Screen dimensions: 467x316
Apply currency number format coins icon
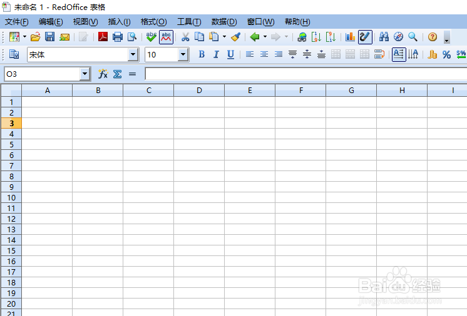(x=432, y=54)
